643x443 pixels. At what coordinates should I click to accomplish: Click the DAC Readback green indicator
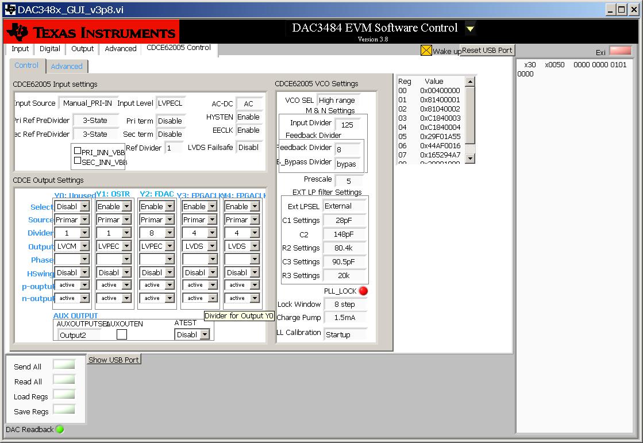click(x=60, y=429)
